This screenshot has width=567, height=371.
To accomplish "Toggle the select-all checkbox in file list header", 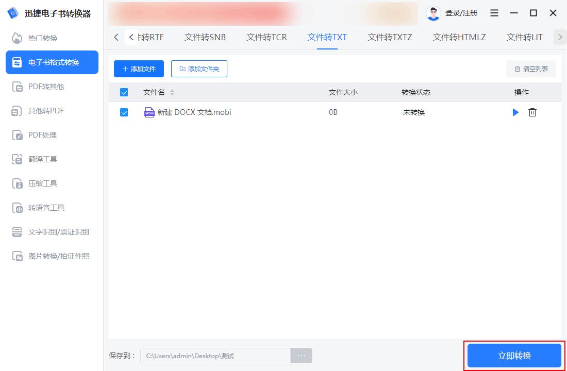I will coord(124,92).
